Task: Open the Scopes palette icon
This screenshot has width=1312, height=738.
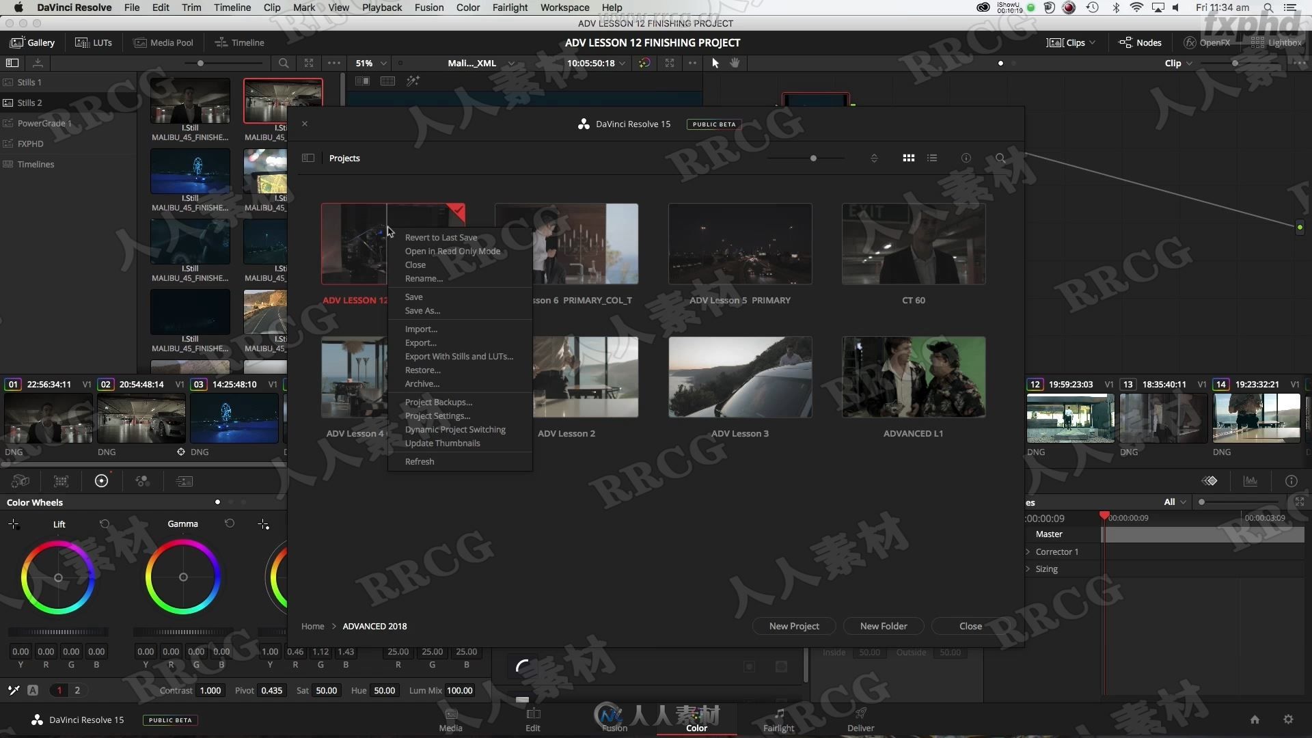Action: [1250, 481]
